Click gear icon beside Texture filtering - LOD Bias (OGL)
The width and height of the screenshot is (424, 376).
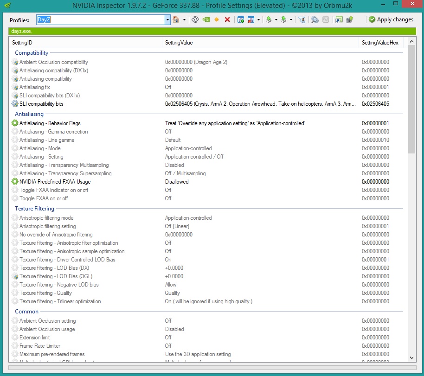point(15,276)
